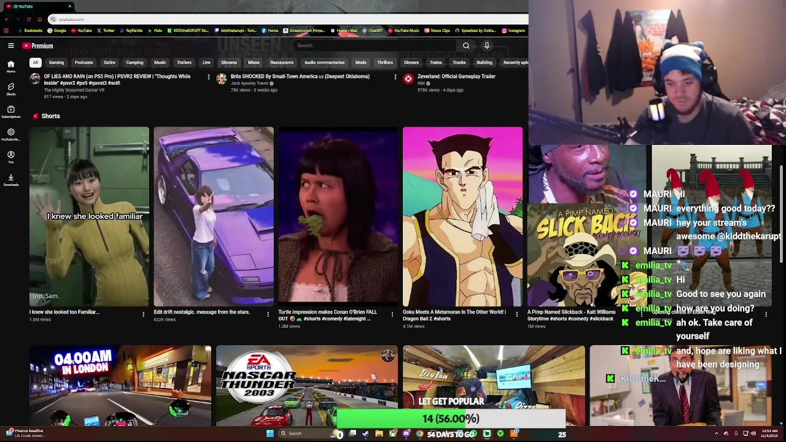The height and width of the screenshot is (442, 786).
Task: Open options for OF LIES AND RAIN video
Action: click(208, 77)
